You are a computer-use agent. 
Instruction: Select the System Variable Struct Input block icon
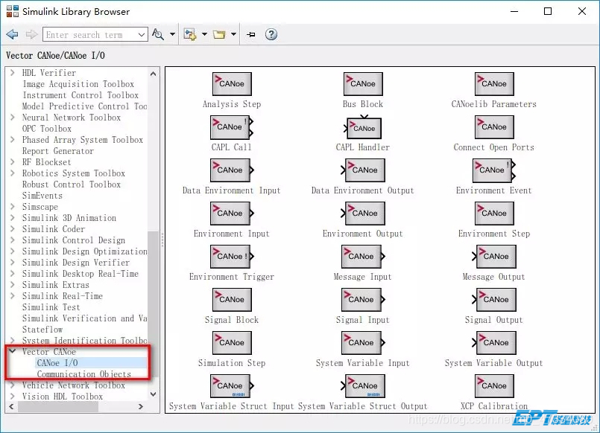tap(232, 386)
